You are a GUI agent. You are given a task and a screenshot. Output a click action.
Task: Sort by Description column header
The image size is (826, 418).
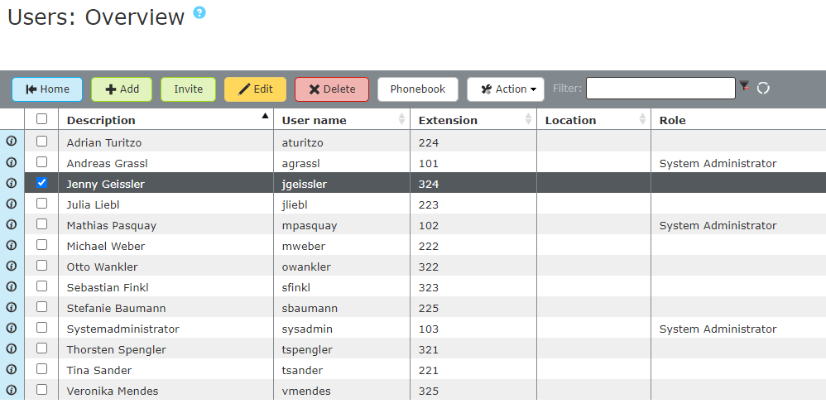click(x=166, y=120)
